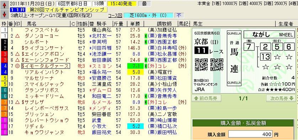Select the 11R race number label
This screenshot has width=298, height=140.
(x=17, y=10)
